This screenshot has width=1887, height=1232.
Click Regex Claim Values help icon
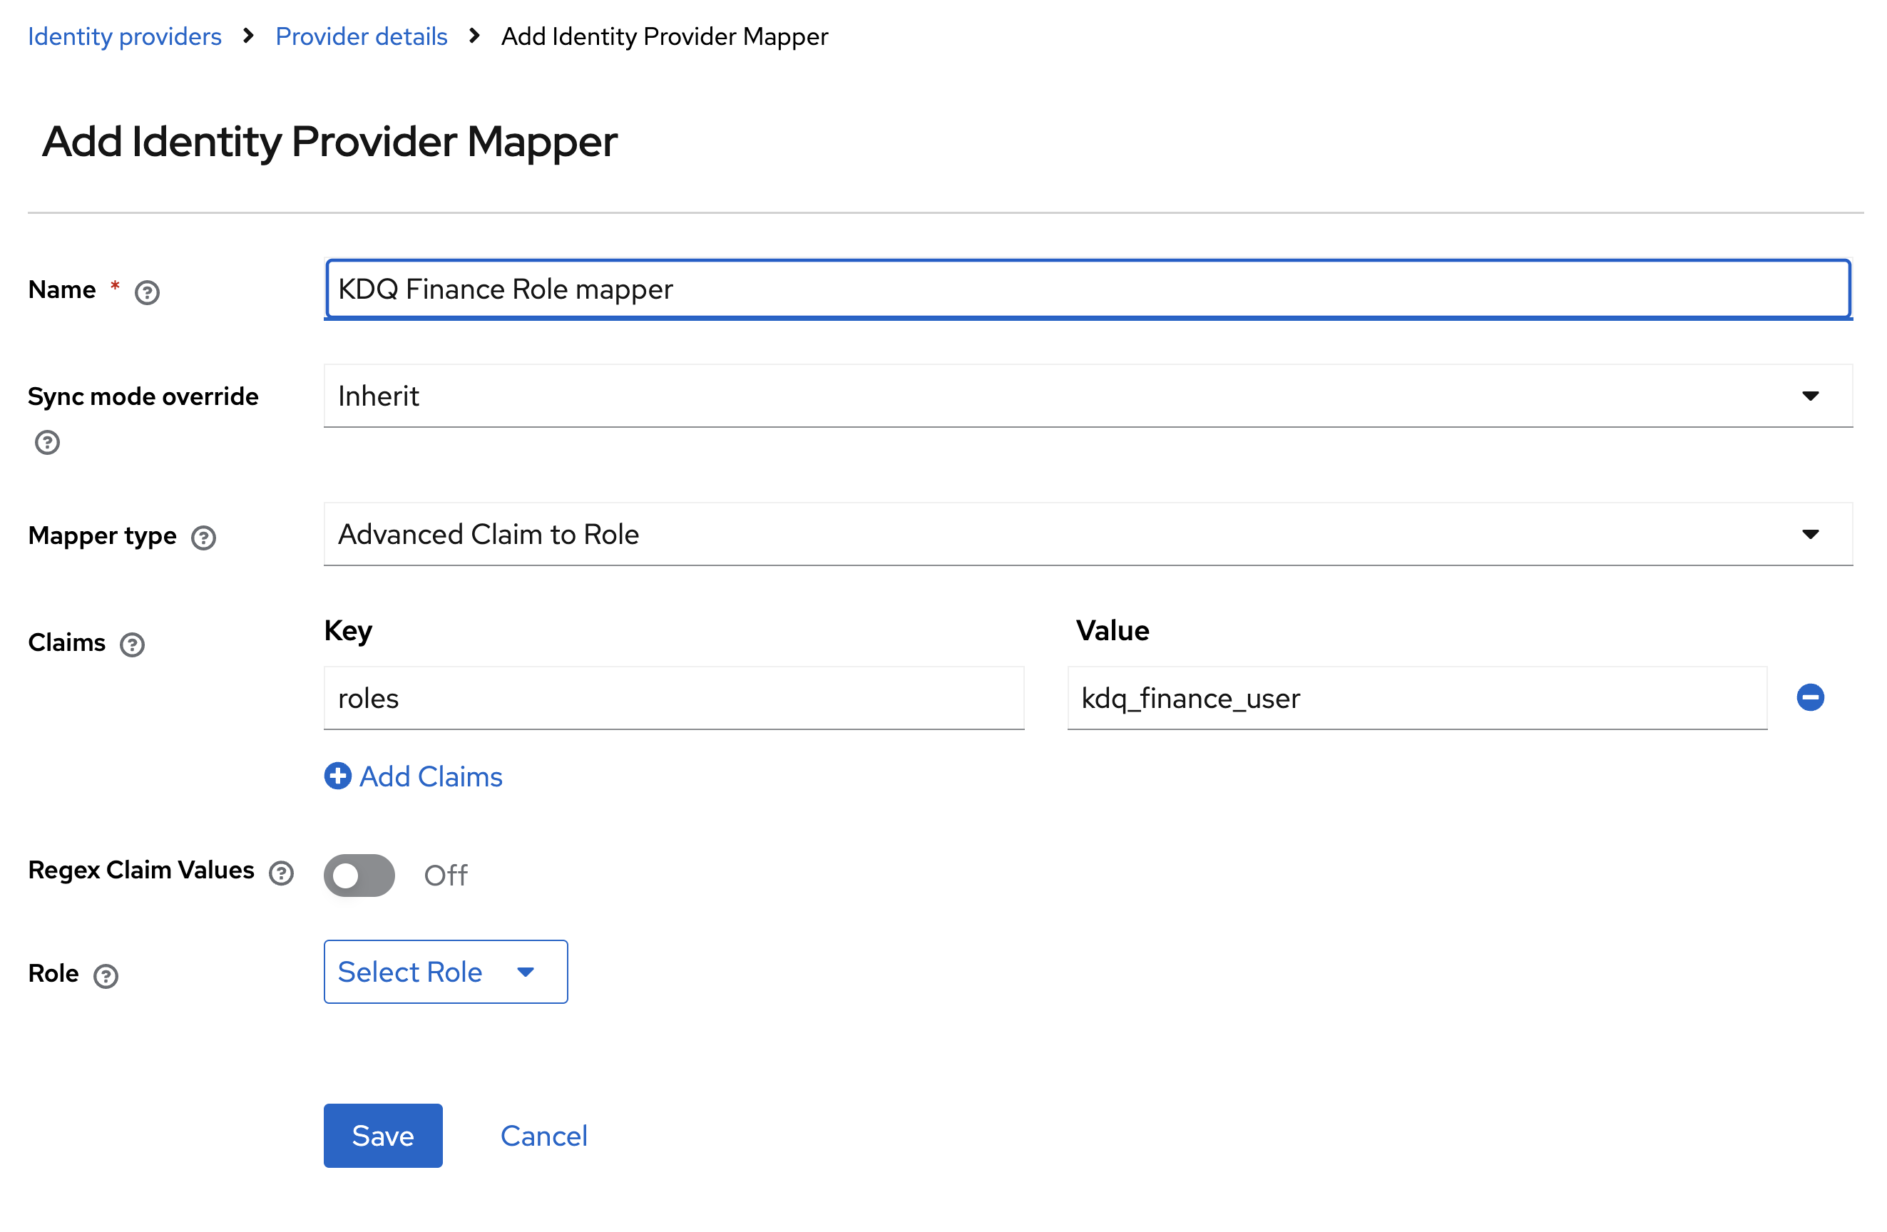coord(282,873)
